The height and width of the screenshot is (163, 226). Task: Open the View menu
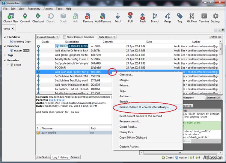[21, 9]
